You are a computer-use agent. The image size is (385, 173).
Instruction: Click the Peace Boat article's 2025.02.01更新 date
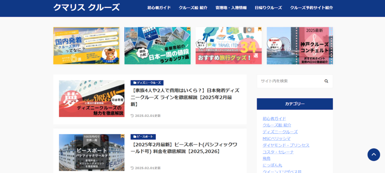146,168
